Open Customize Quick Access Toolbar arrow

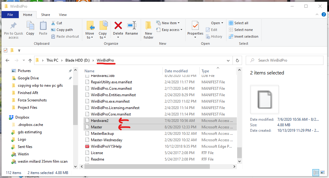tap(19, 51)
